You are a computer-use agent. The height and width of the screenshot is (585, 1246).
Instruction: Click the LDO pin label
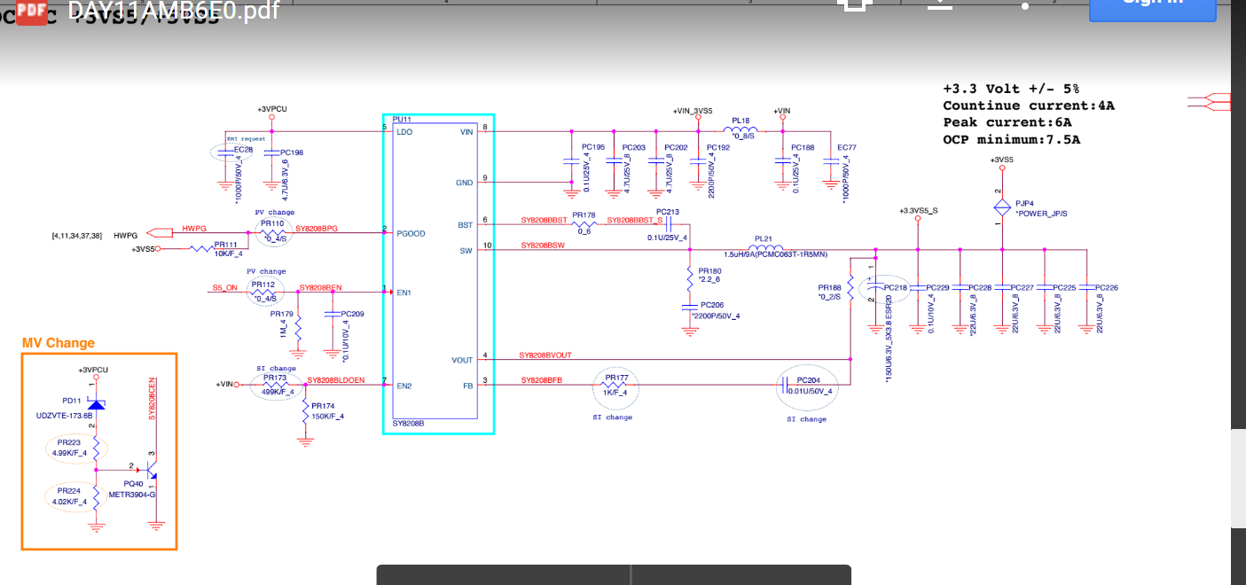click(404, 131)
